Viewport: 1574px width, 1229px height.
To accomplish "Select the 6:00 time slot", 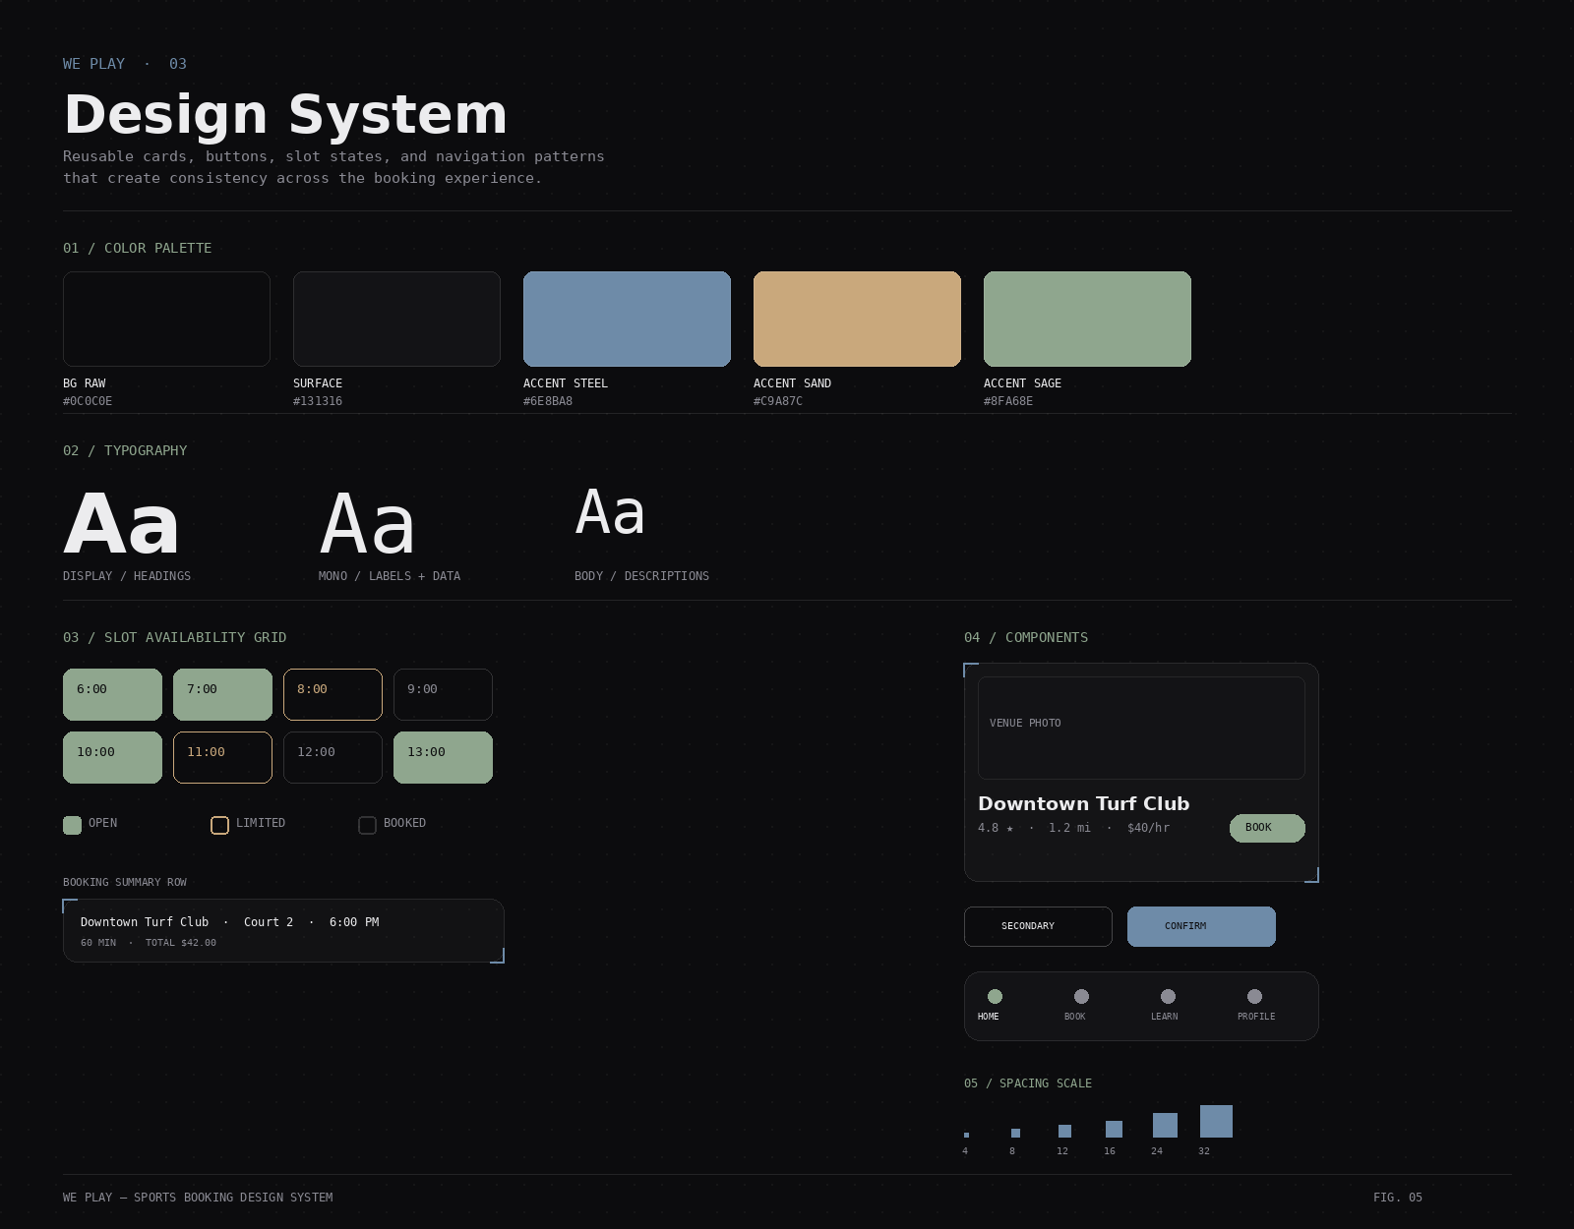I will click(112, 694).
